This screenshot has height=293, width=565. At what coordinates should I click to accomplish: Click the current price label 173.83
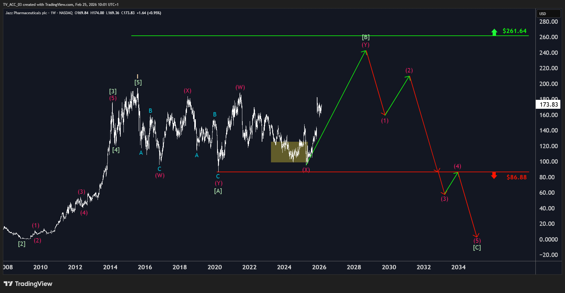coord(548,104)
